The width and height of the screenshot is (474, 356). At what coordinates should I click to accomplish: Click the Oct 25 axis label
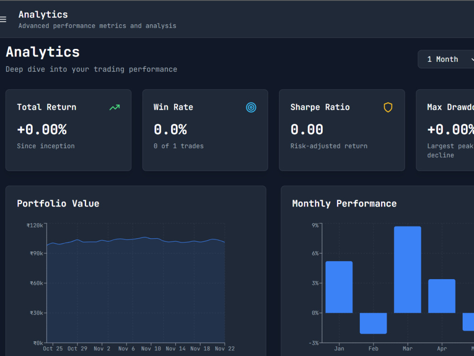[x=53, y=349]
